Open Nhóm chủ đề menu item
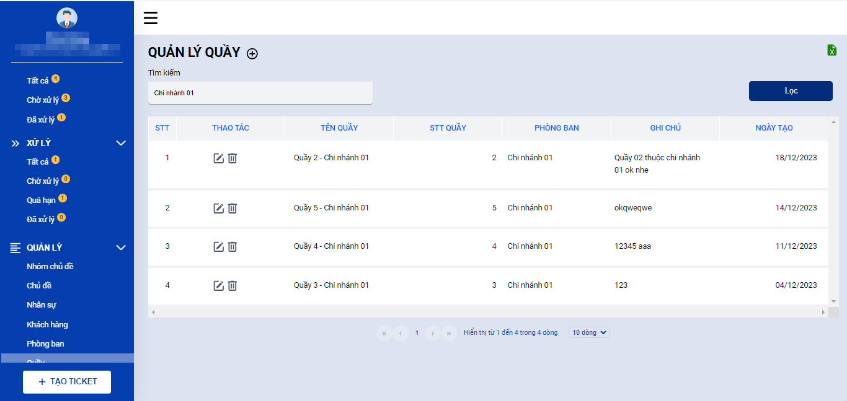Screen dimensions: 847x401 (50, 266)
